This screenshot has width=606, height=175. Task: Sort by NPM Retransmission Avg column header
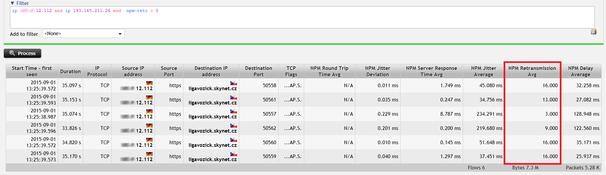(532, 71)
